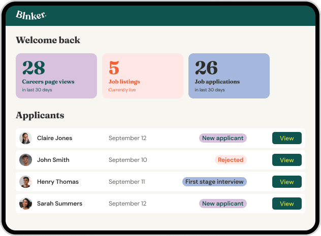This screenshot has height=236, width=321.
Task: Select the Claire Jones applicant name
Action: (54, 138)
